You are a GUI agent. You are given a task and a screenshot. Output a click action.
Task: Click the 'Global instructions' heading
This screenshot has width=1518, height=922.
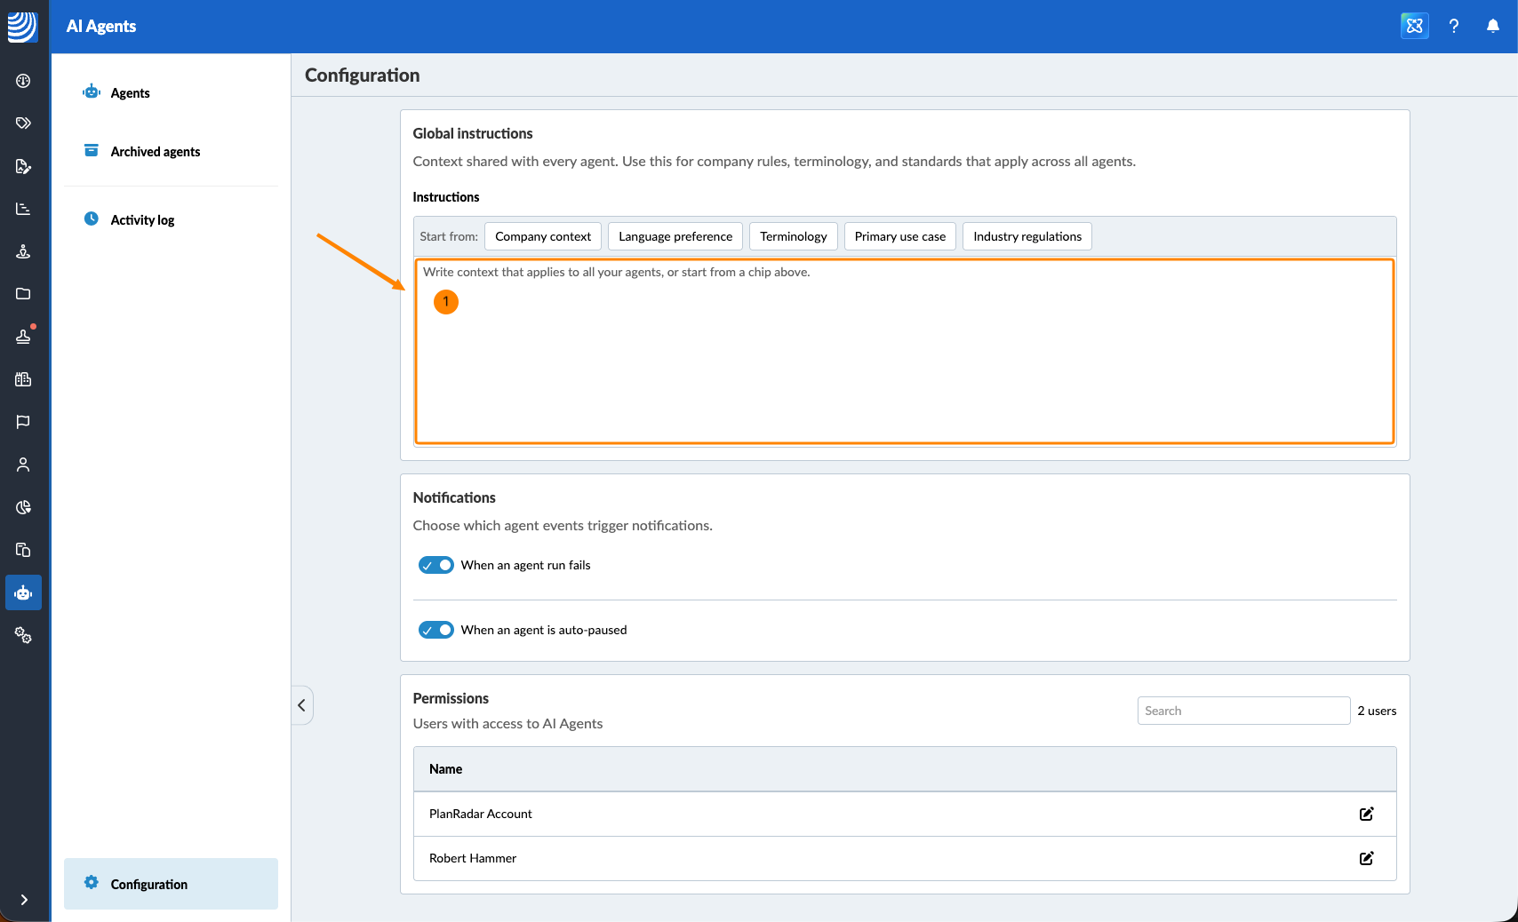pos(473,133)
